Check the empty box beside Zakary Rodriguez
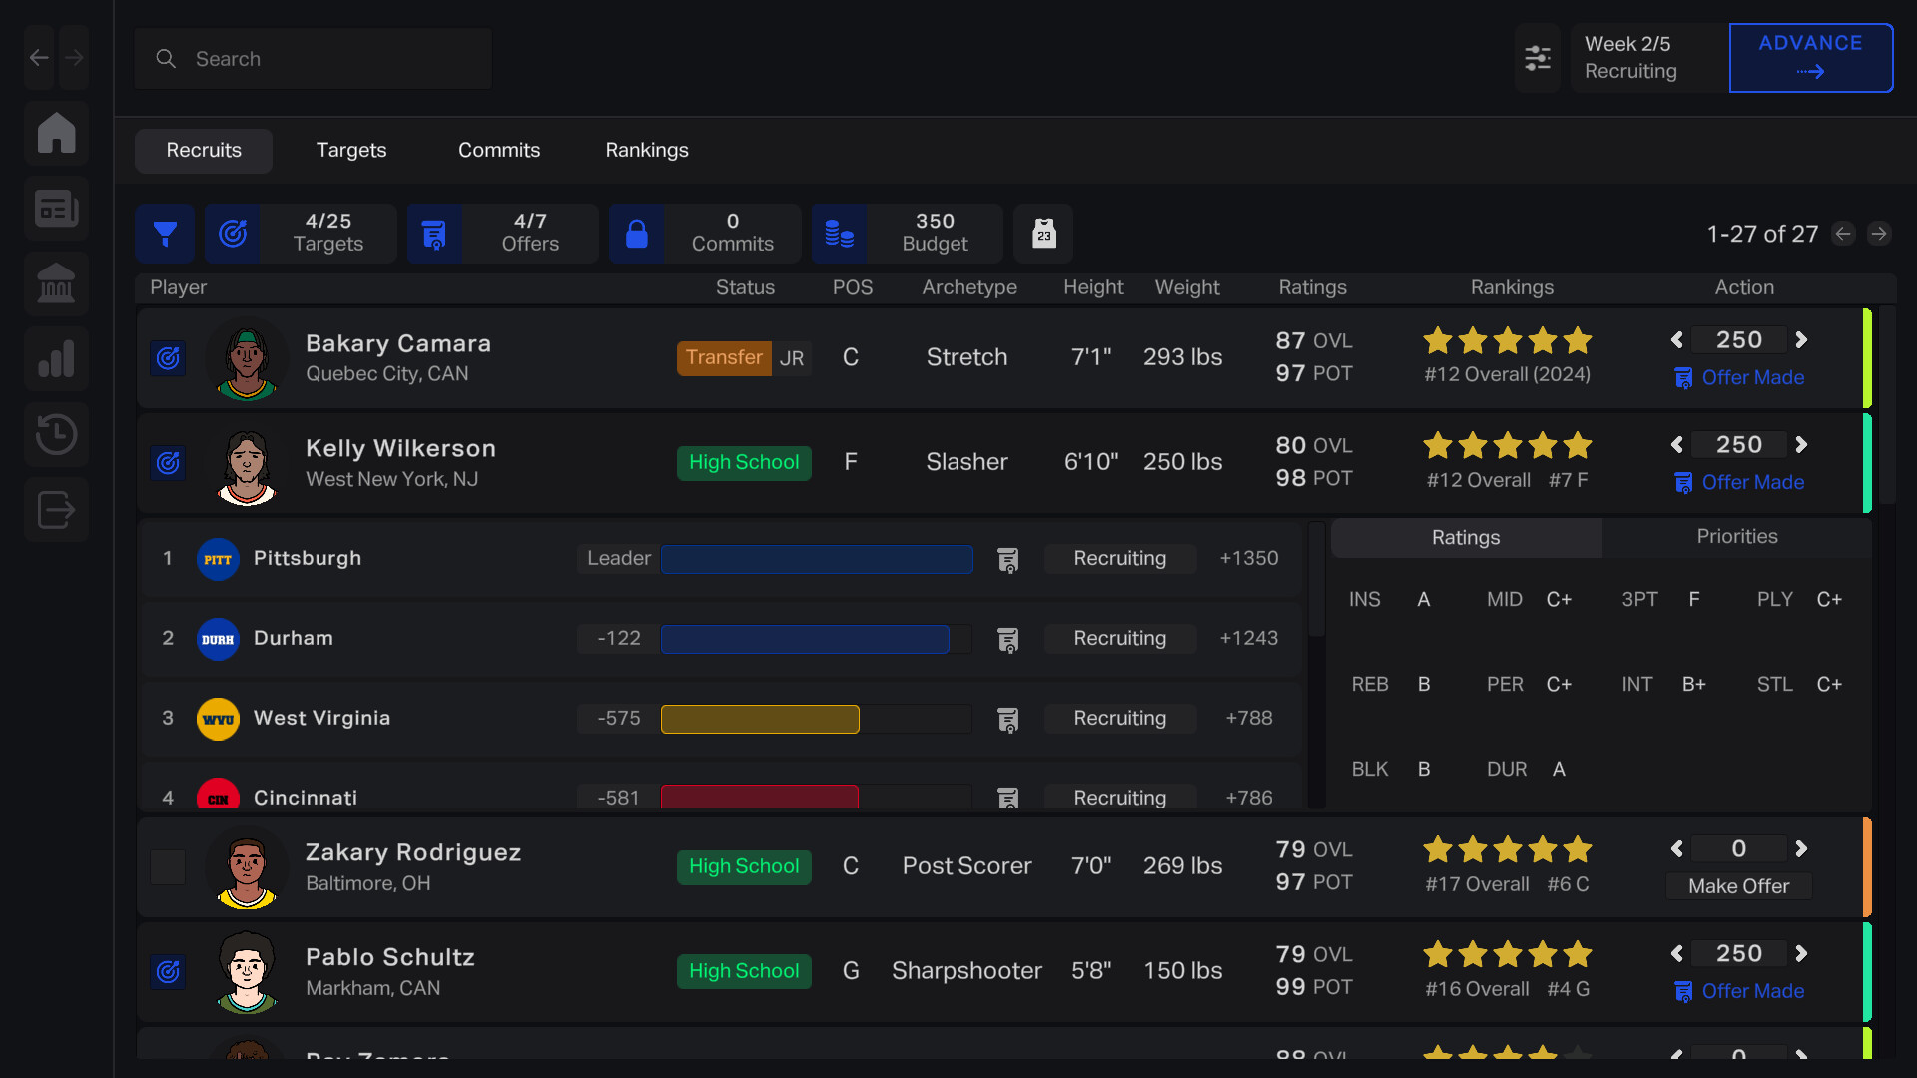This screenshot has height=1078, width=1917. (168, 868)
